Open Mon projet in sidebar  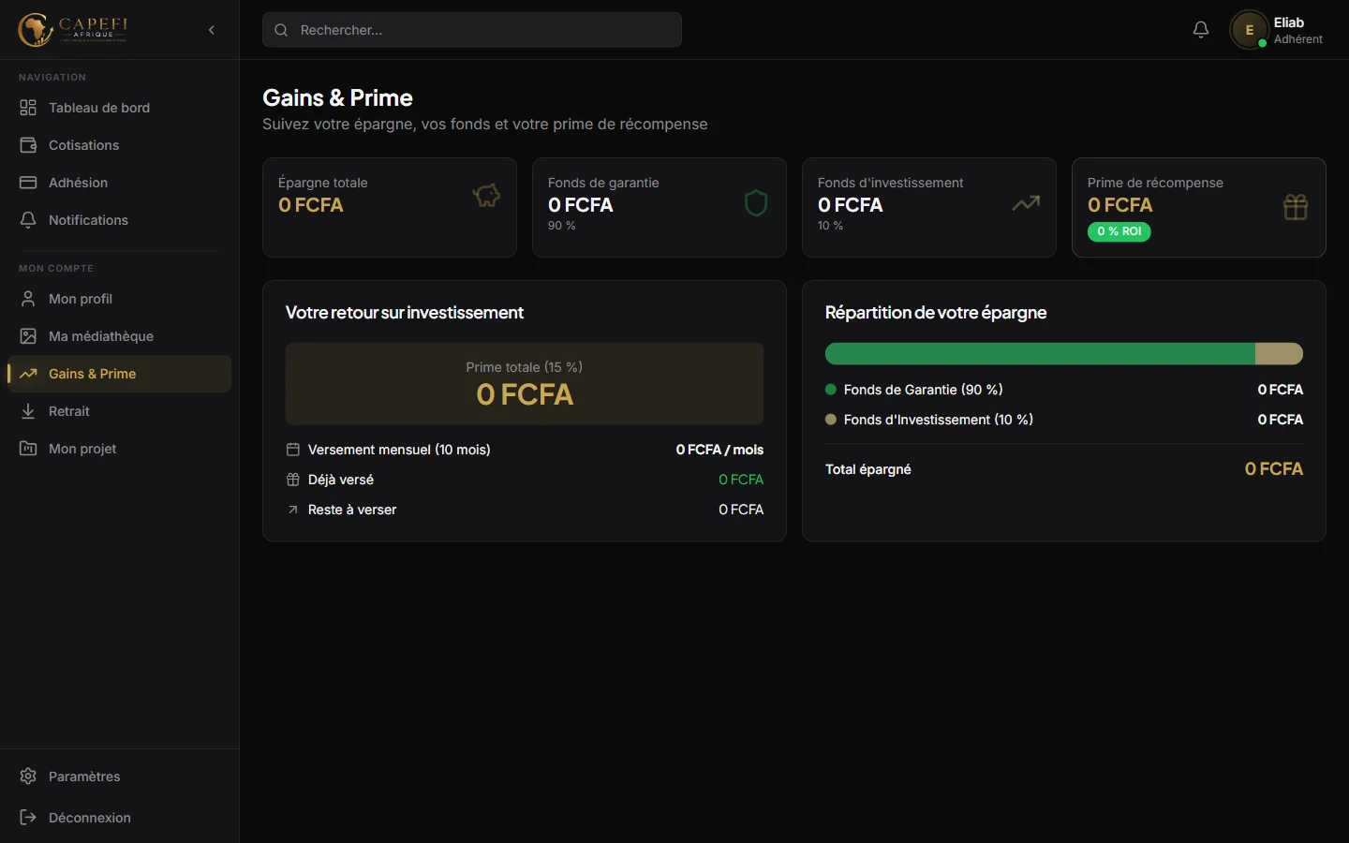click(119, 449)
